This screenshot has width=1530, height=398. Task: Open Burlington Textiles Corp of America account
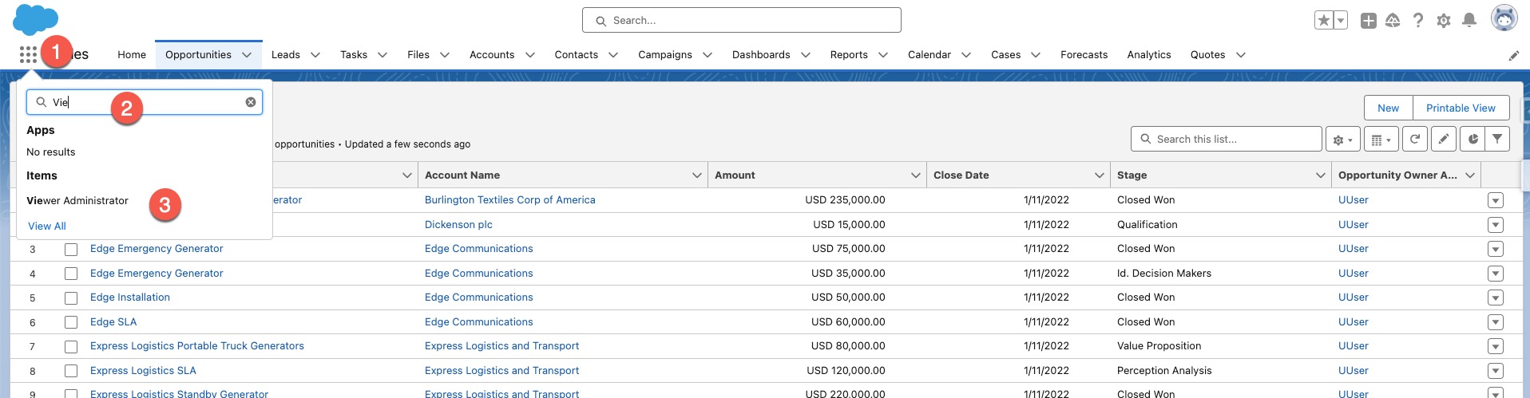(x=510, y=200)
